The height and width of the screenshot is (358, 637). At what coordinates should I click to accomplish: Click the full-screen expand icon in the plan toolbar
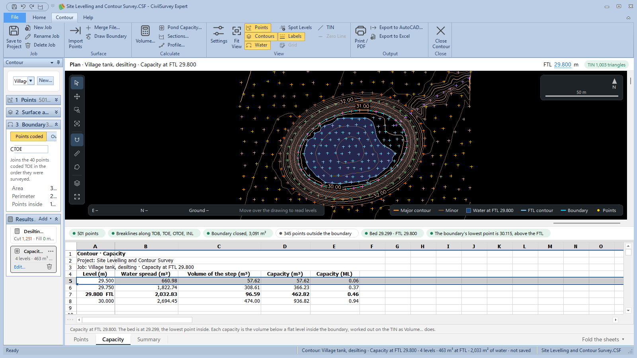click(77, 197)
